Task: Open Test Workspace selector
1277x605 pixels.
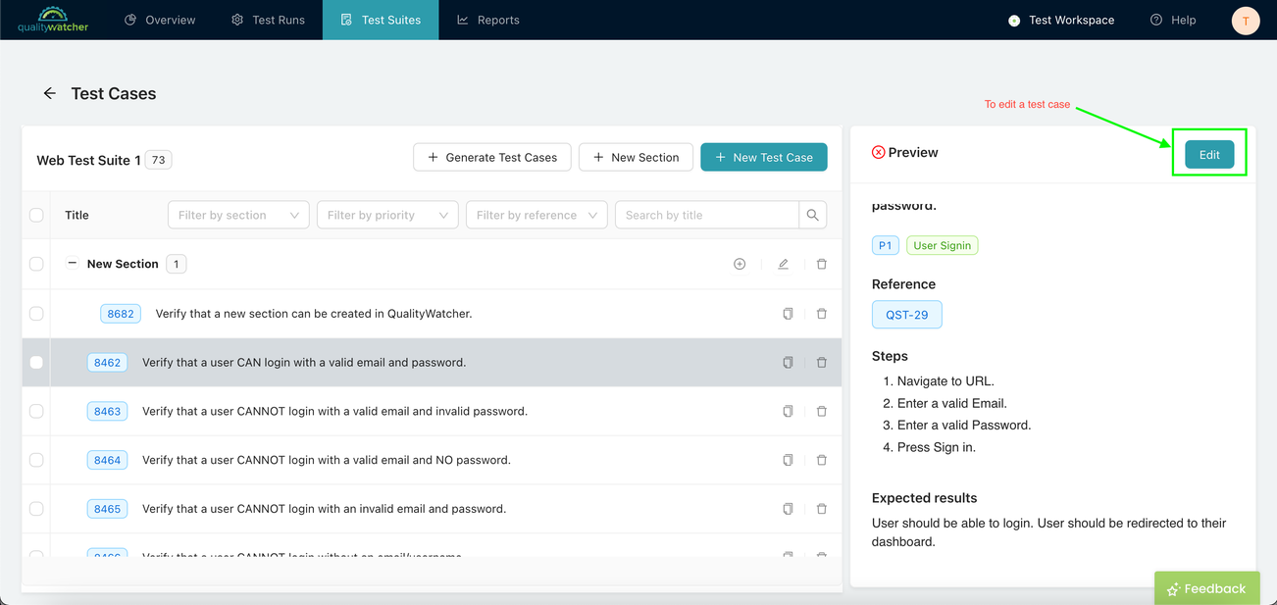Action: click(x=1061, y=20)
